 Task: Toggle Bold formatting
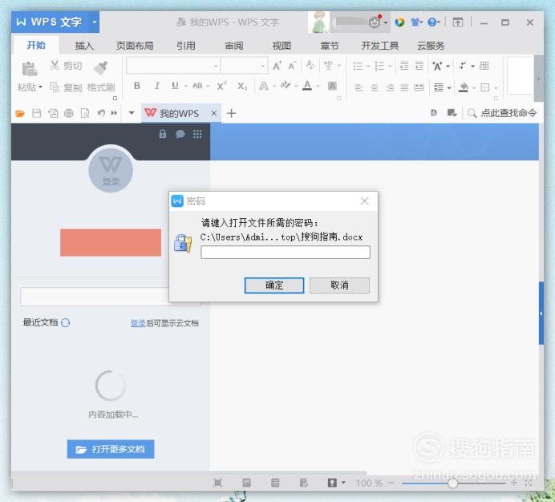click(x=137, y=86)
